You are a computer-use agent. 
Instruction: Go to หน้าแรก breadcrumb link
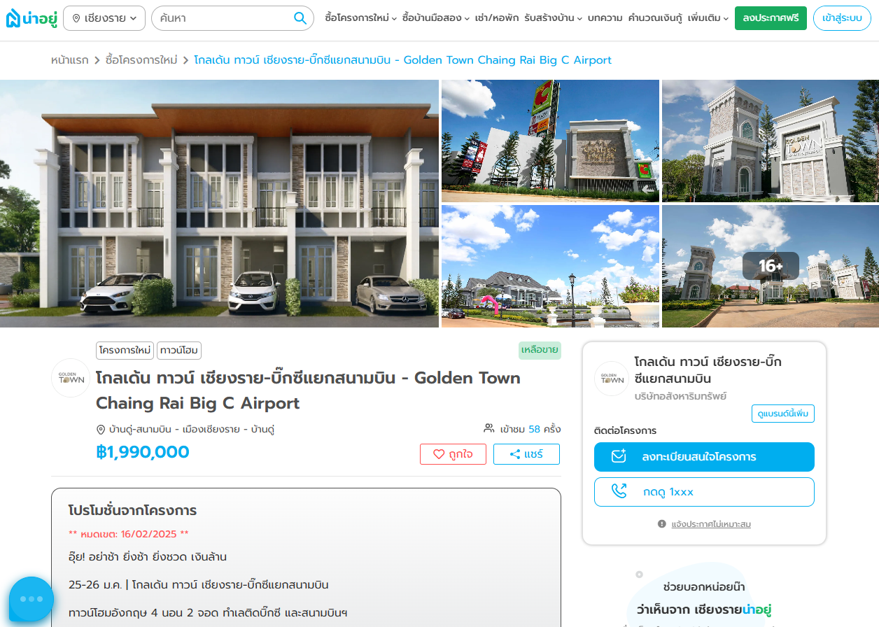tap(70, 60)
